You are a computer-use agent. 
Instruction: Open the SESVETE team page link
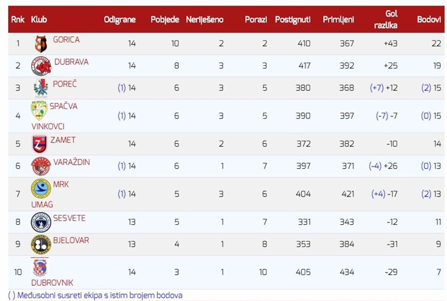tap(69, 218)
